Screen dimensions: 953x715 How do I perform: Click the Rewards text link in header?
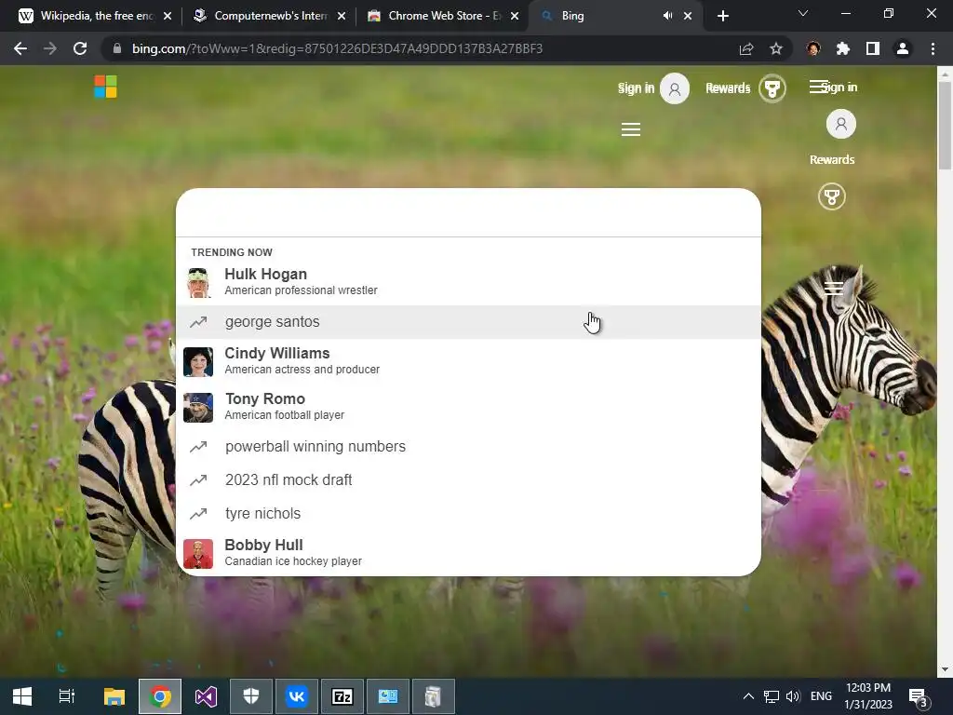click(728, 88)
